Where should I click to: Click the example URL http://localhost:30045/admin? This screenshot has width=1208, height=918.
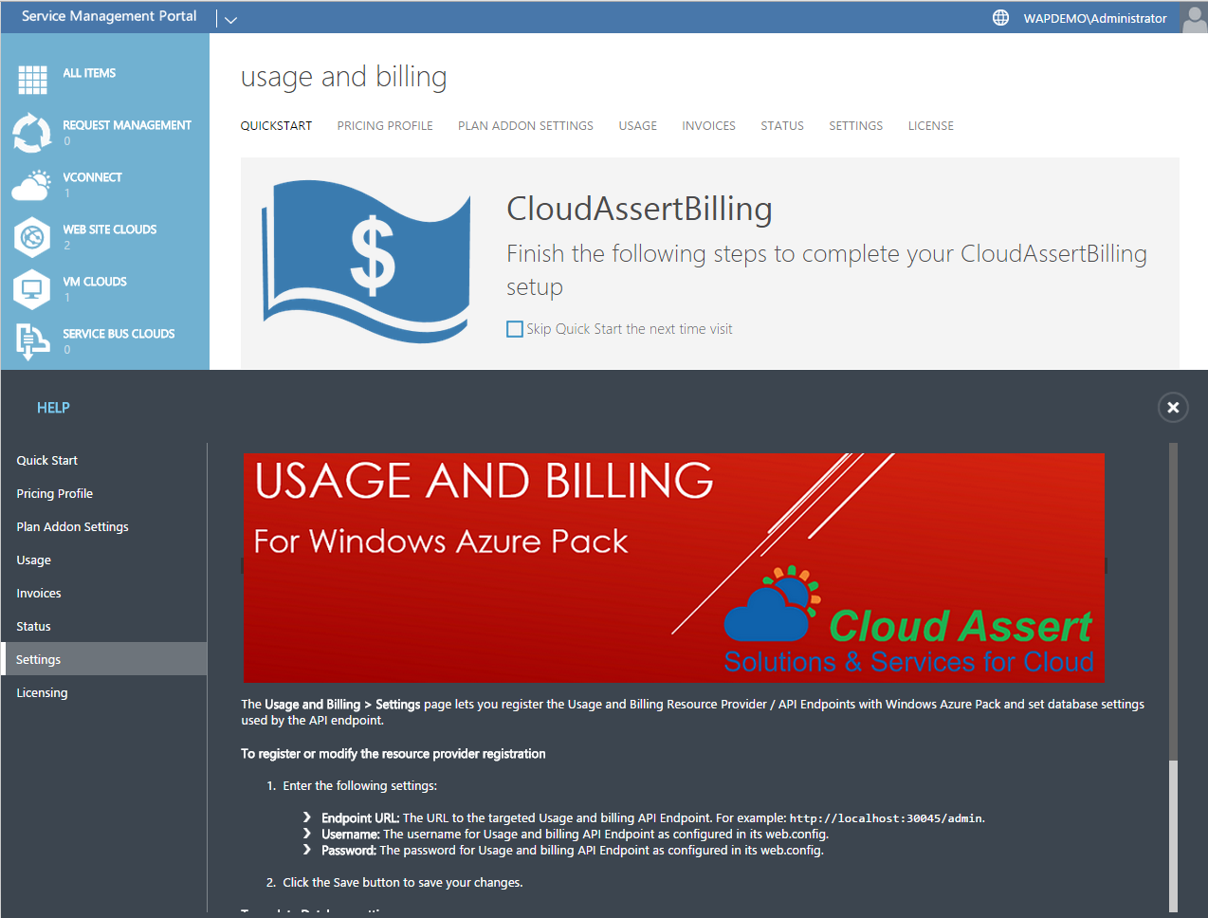[x=887, y=818]
